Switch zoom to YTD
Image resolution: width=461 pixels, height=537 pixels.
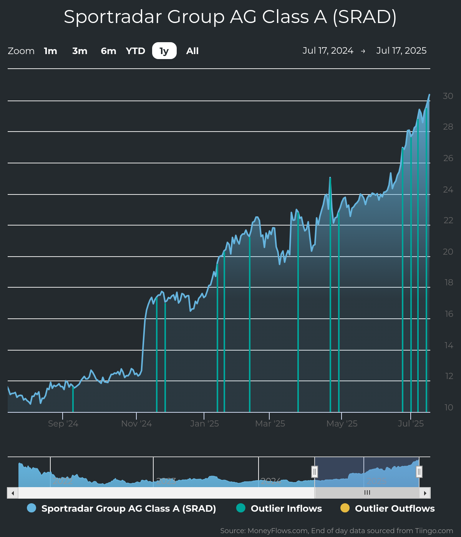coord(136,51)
